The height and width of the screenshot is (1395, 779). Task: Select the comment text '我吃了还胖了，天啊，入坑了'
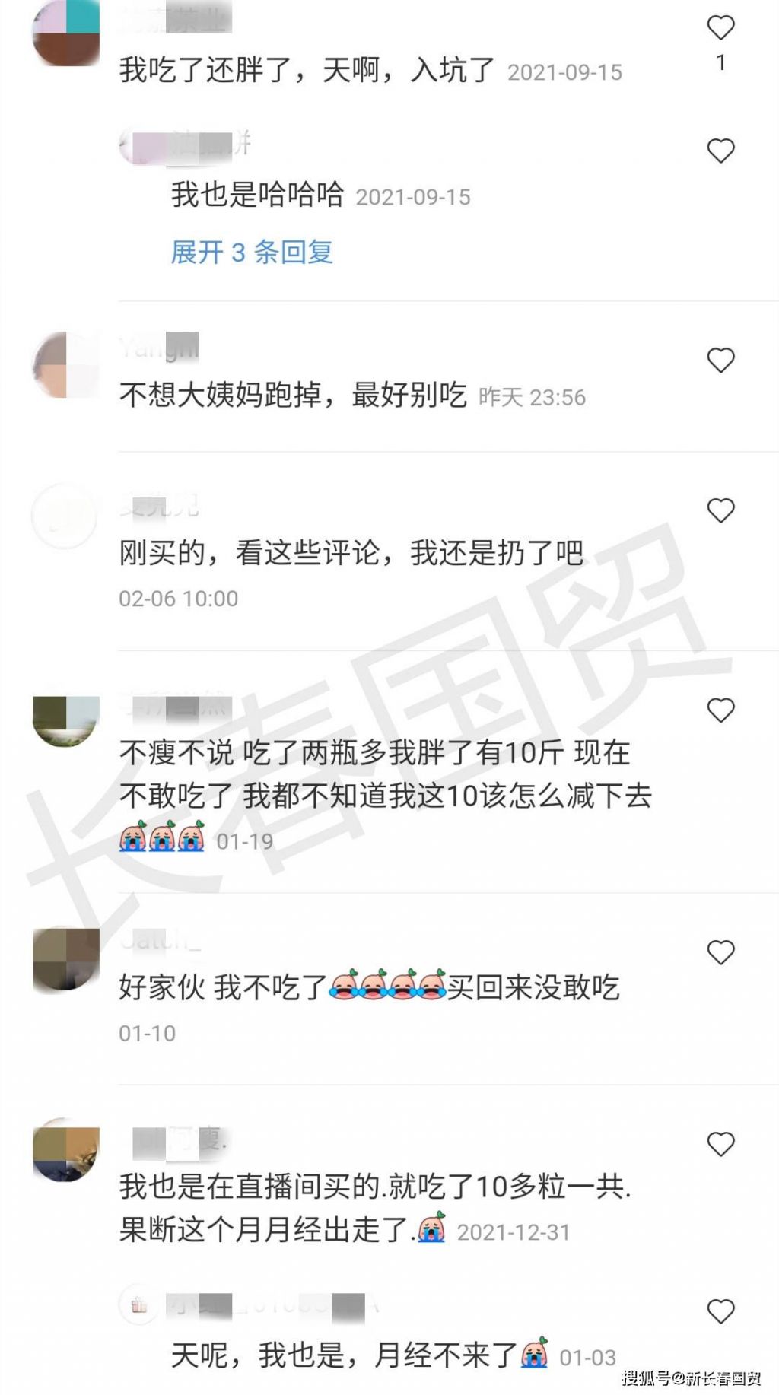click(x=307, y=71)
